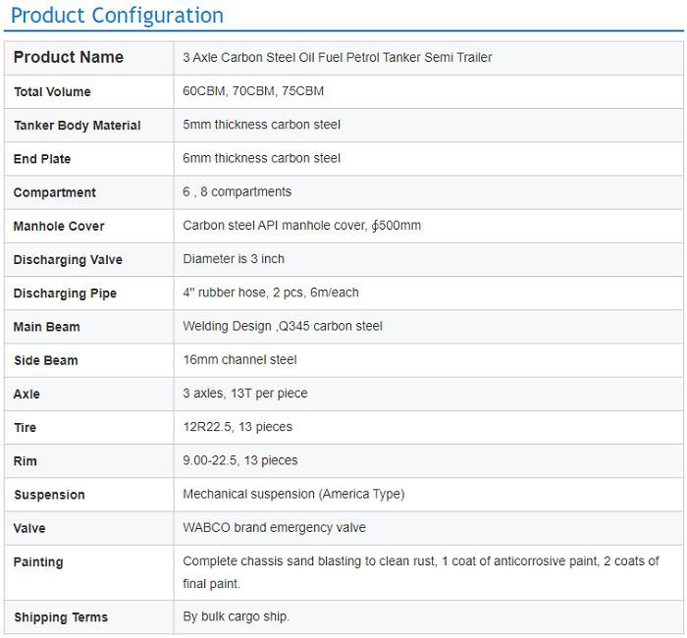Image resolution: width=687 pixels, height=638 pixels.
Task: Click the Main Beam row label
Action: 47,327
